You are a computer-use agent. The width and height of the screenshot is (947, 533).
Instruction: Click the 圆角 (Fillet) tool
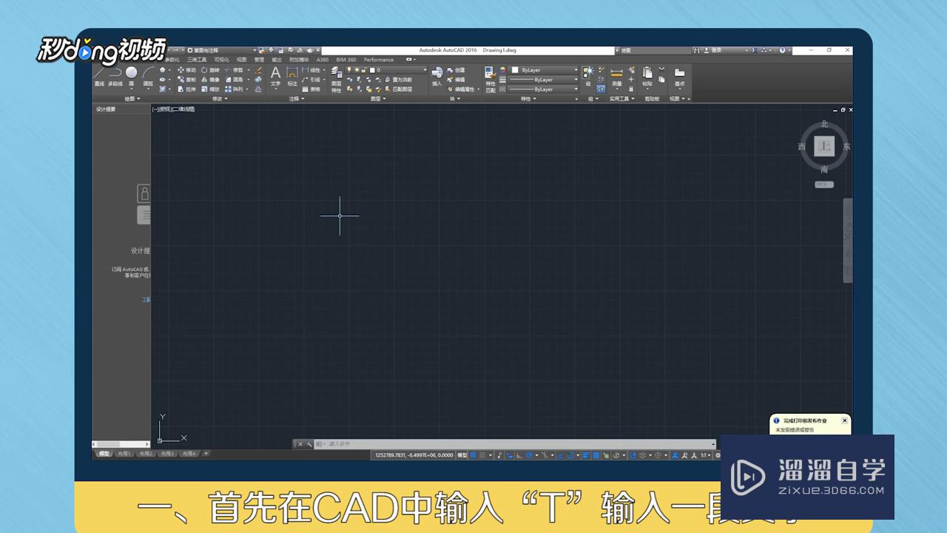234,79
